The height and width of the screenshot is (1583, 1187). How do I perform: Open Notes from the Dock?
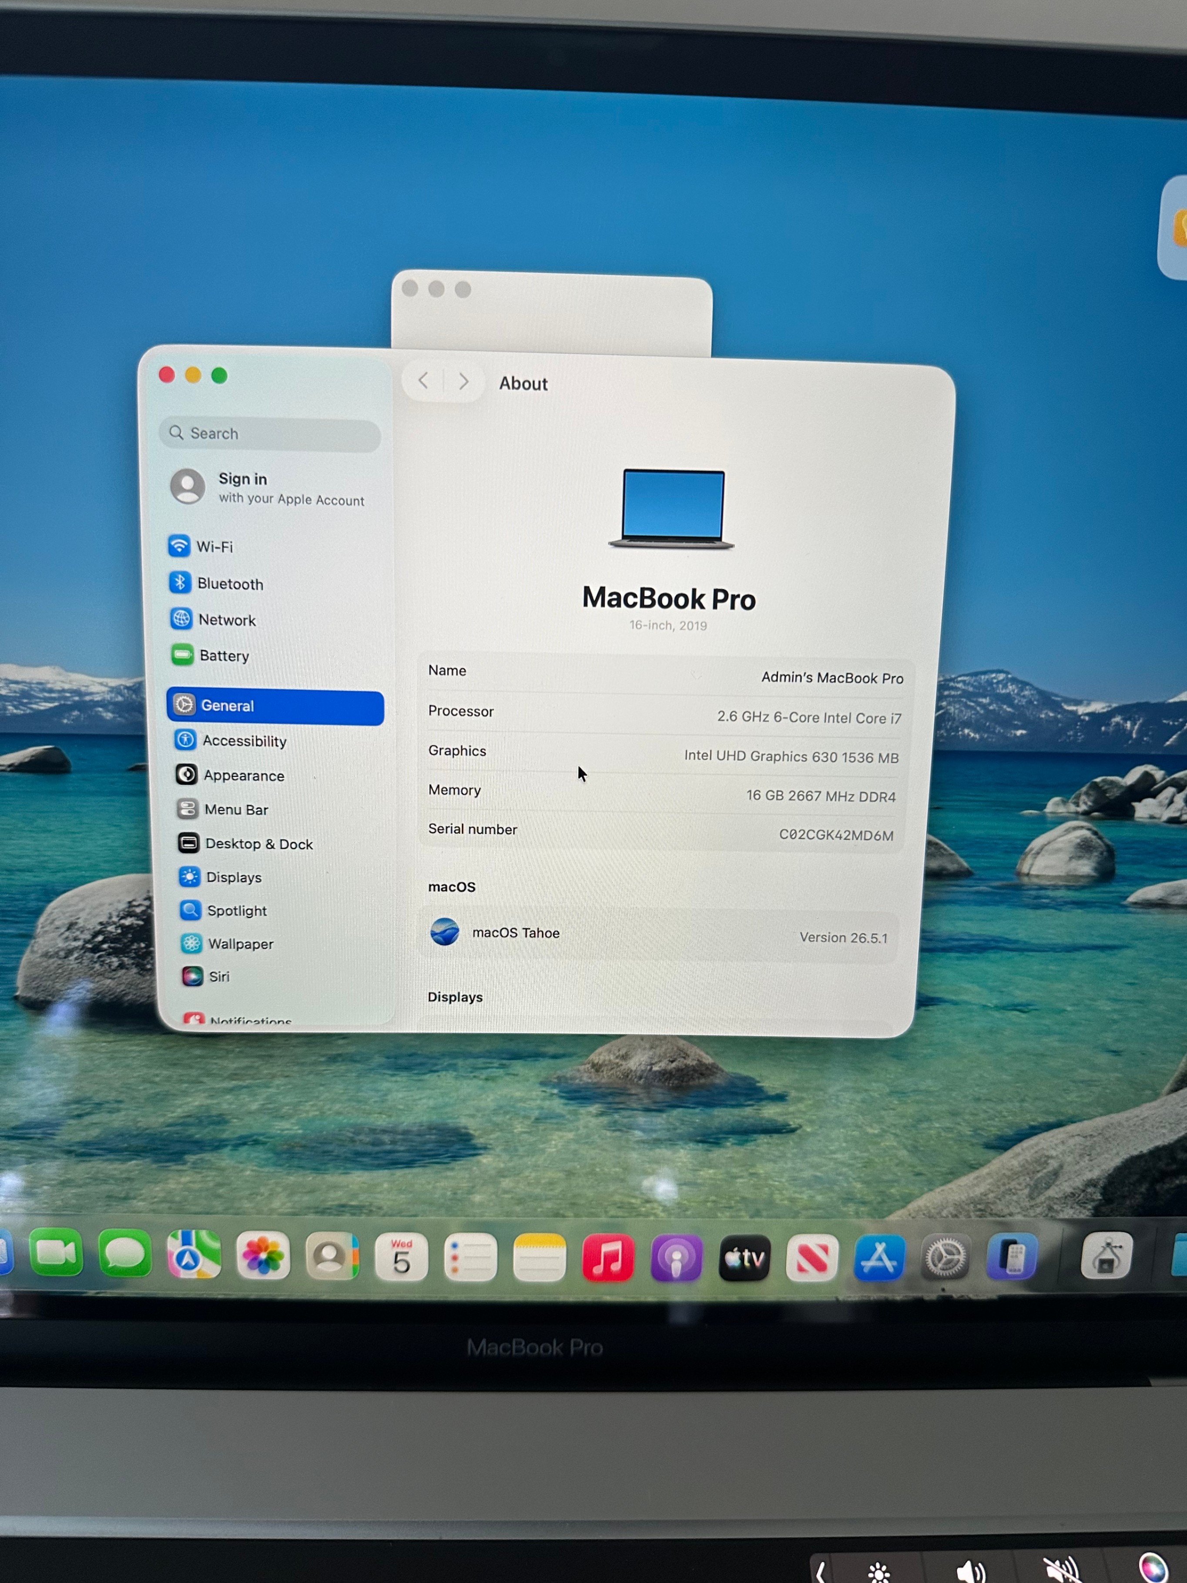(x=540, y=1258)
